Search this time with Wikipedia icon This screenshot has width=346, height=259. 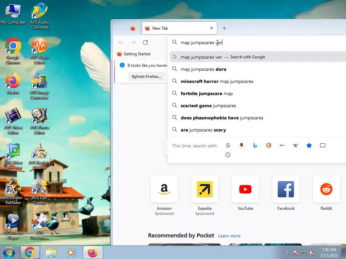click(296, 145)
